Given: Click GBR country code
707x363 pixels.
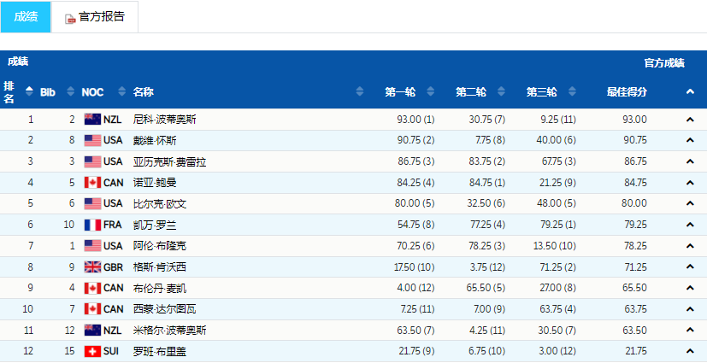Looking at the screenshot, I should coord(113,267).
